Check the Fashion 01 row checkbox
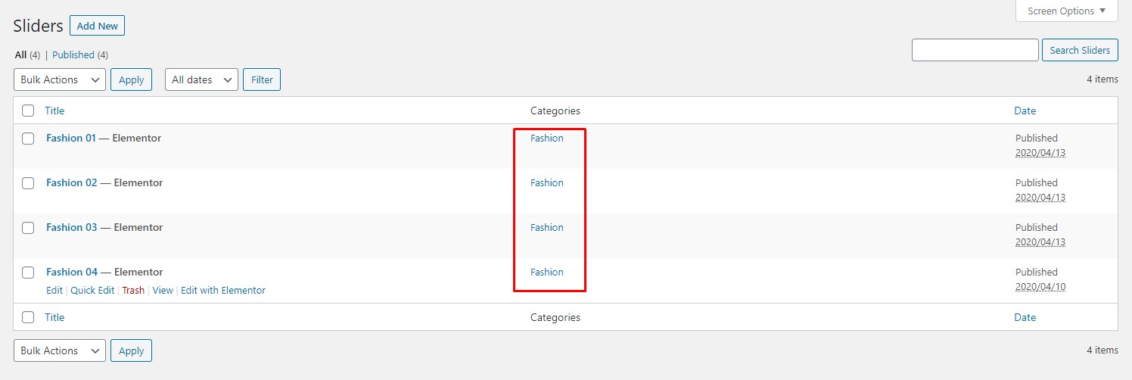The image size is (1132, 380). coord(28,139)
